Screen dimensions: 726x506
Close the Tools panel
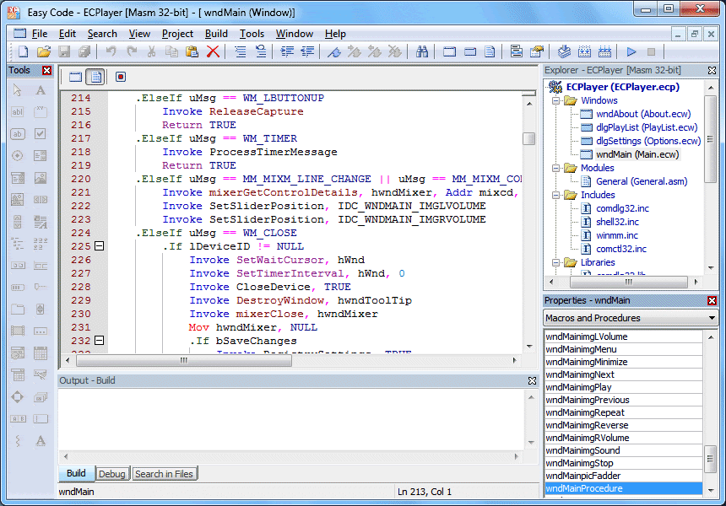pyautogui.click(x=46, y=70)
